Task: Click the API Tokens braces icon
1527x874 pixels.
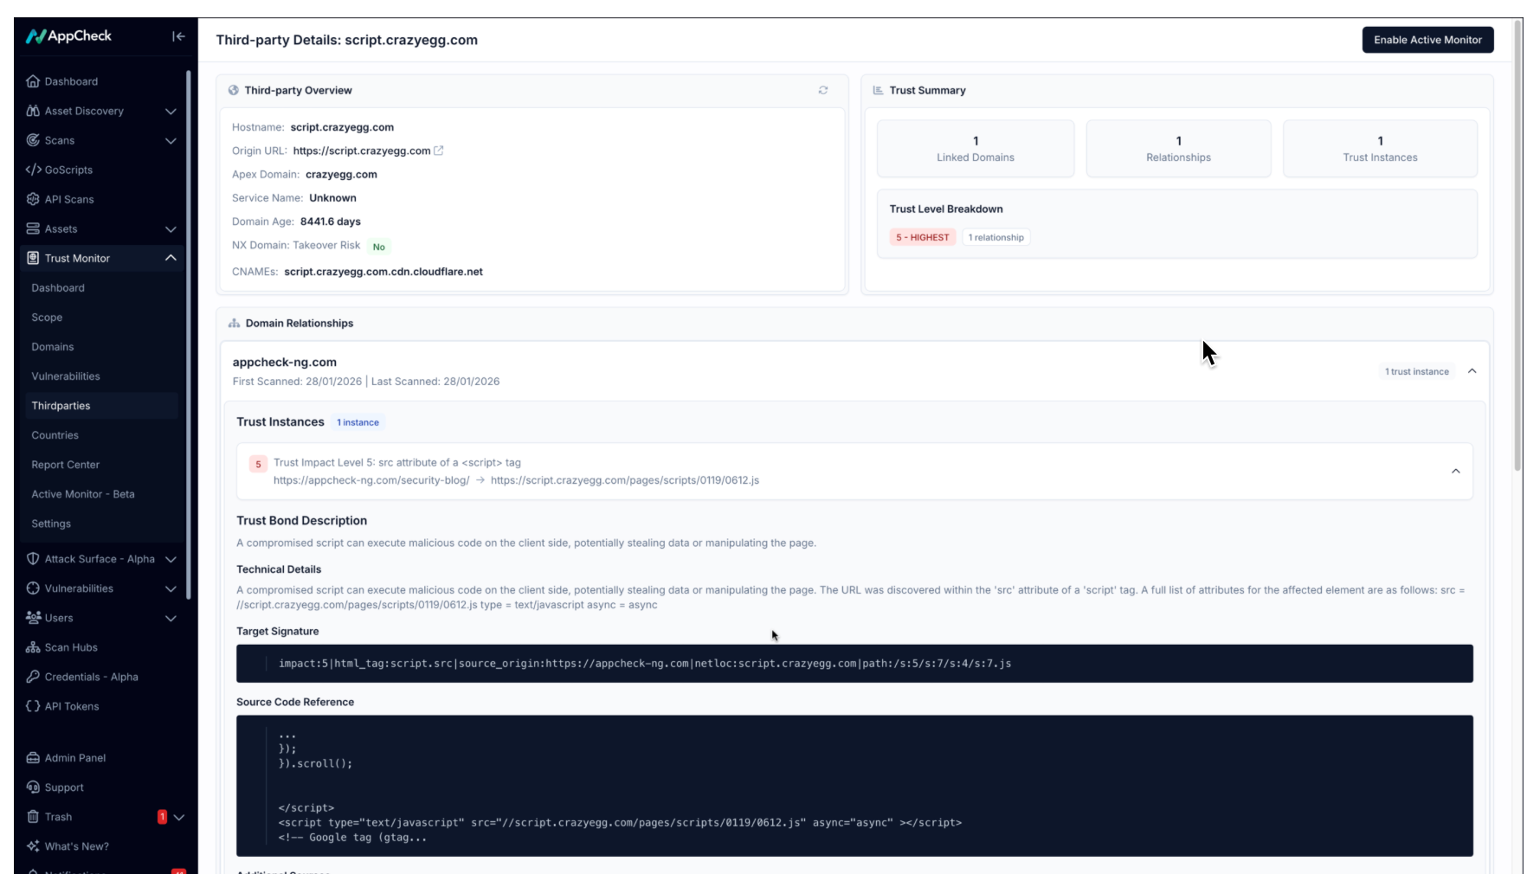Action: 33,706
